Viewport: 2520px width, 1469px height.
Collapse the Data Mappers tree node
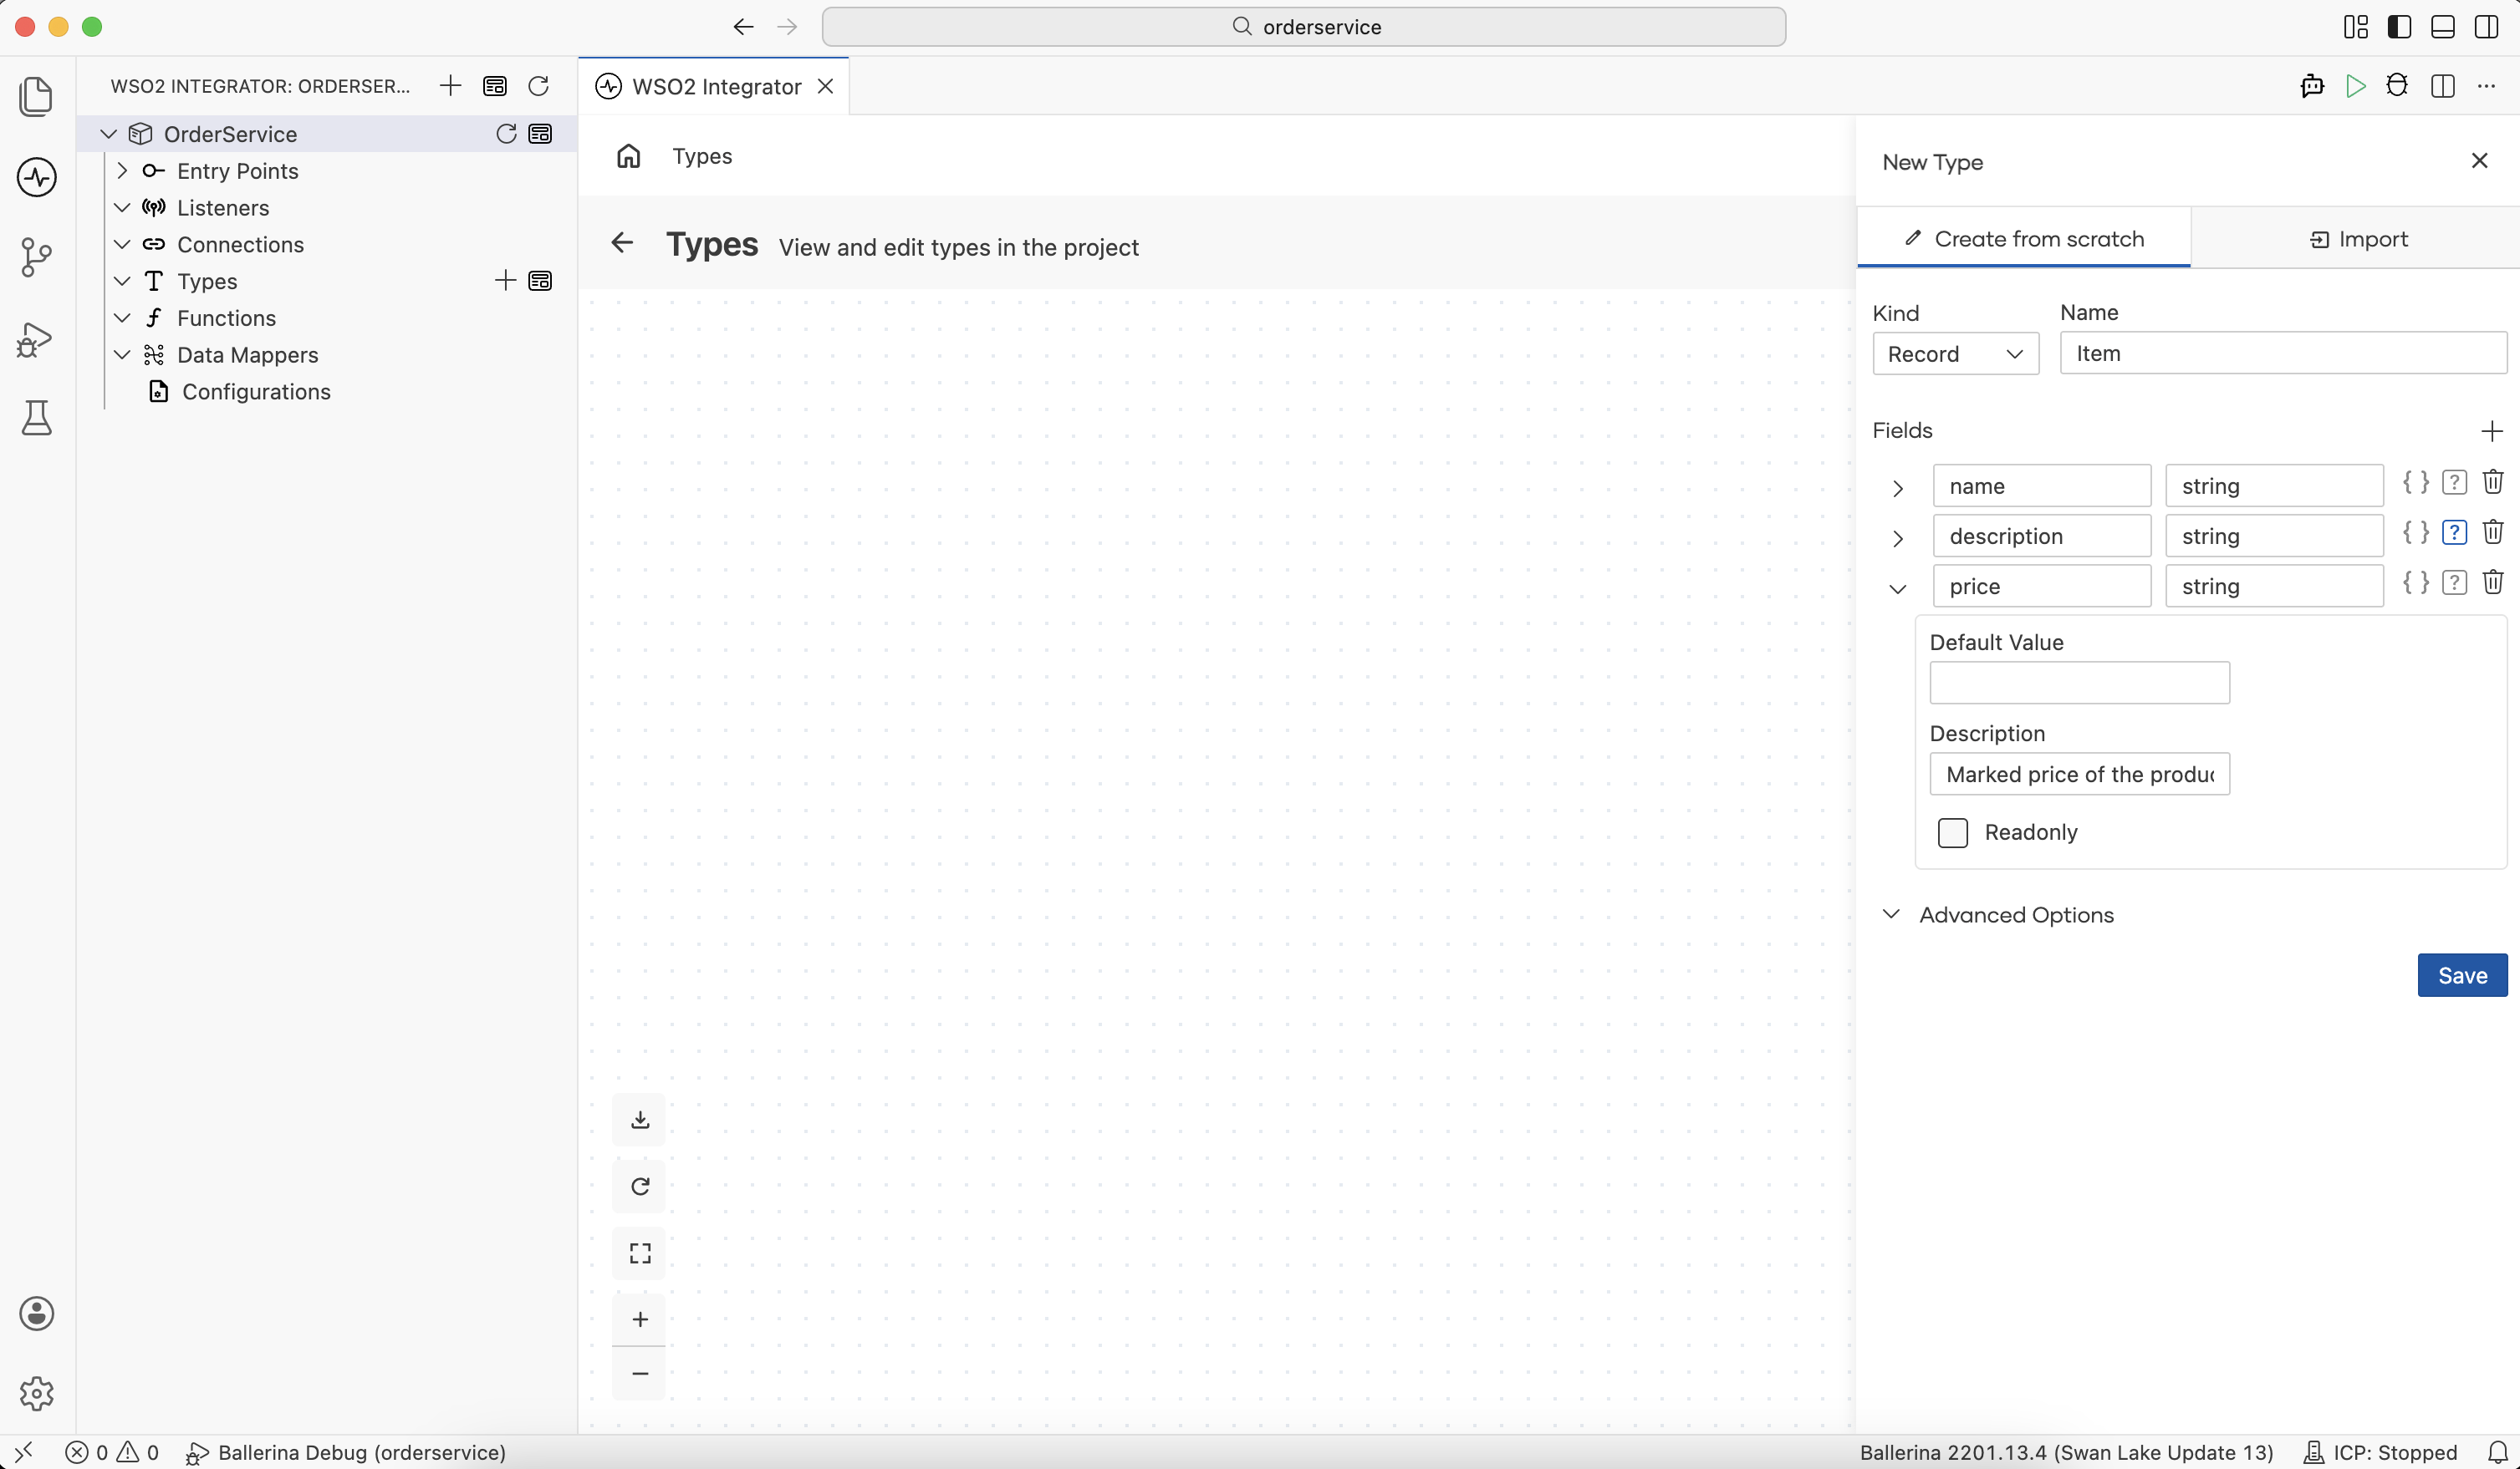tap(122, 355)
